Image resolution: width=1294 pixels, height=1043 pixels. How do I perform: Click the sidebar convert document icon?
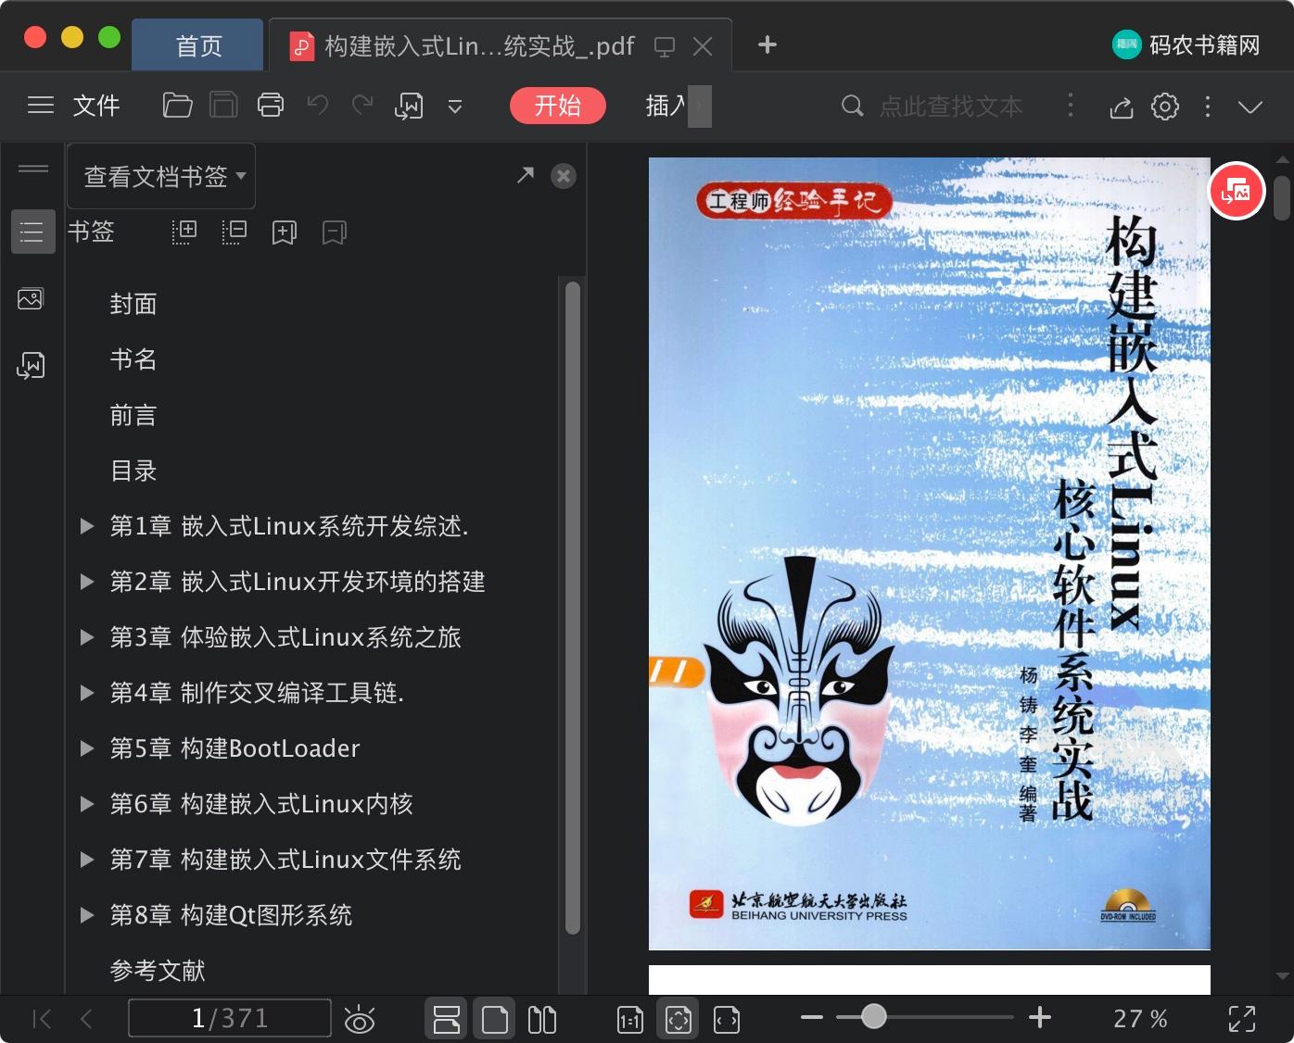click(x=31, y=365)
